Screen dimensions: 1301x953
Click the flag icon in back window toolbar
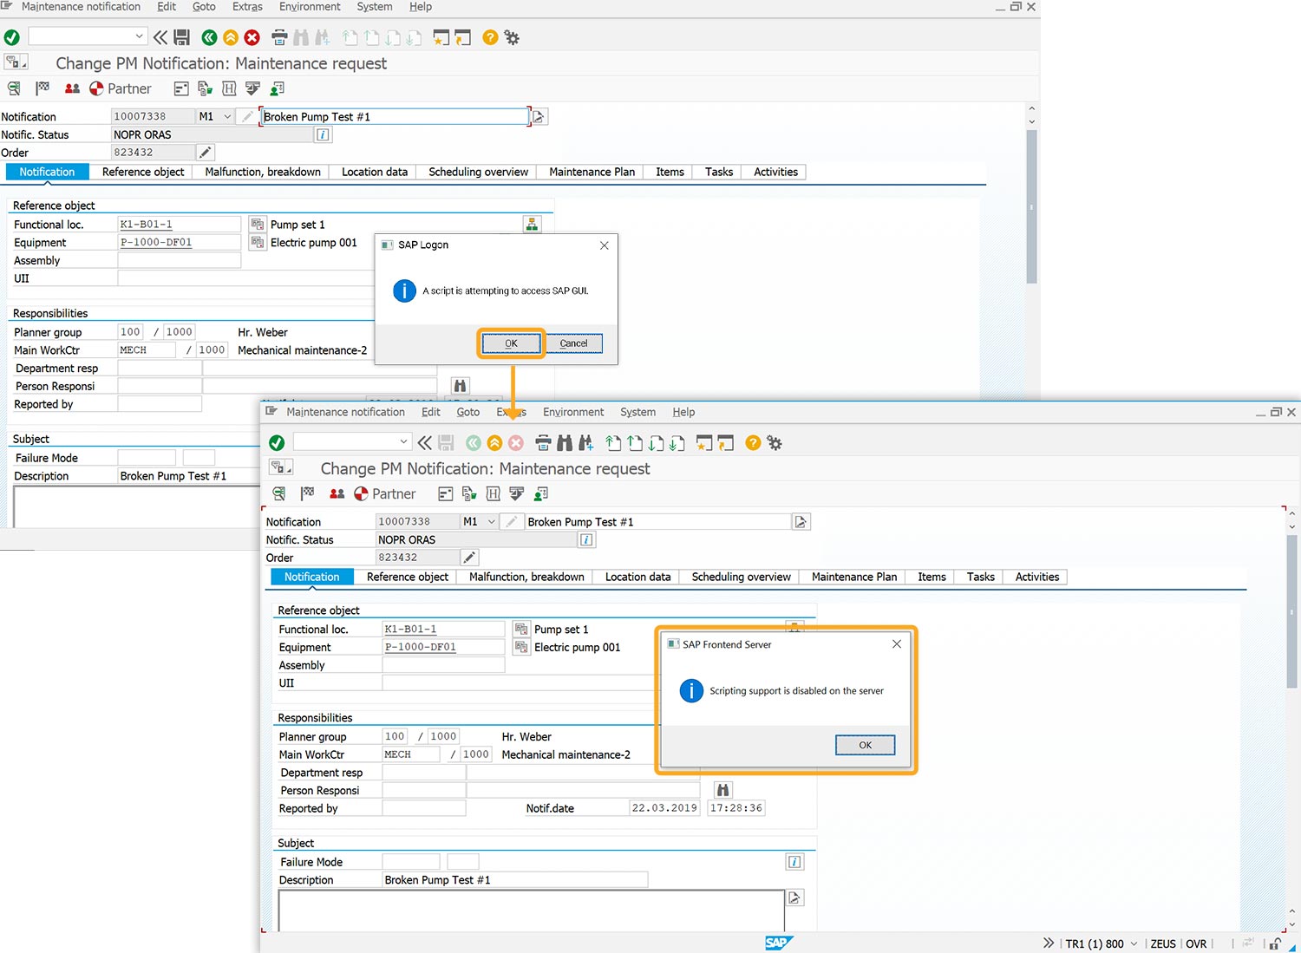[x=42, y=88]
